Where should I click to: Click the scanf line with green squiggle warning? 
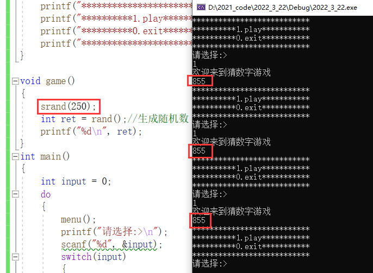pyautogui.click(x=111, y=245)
